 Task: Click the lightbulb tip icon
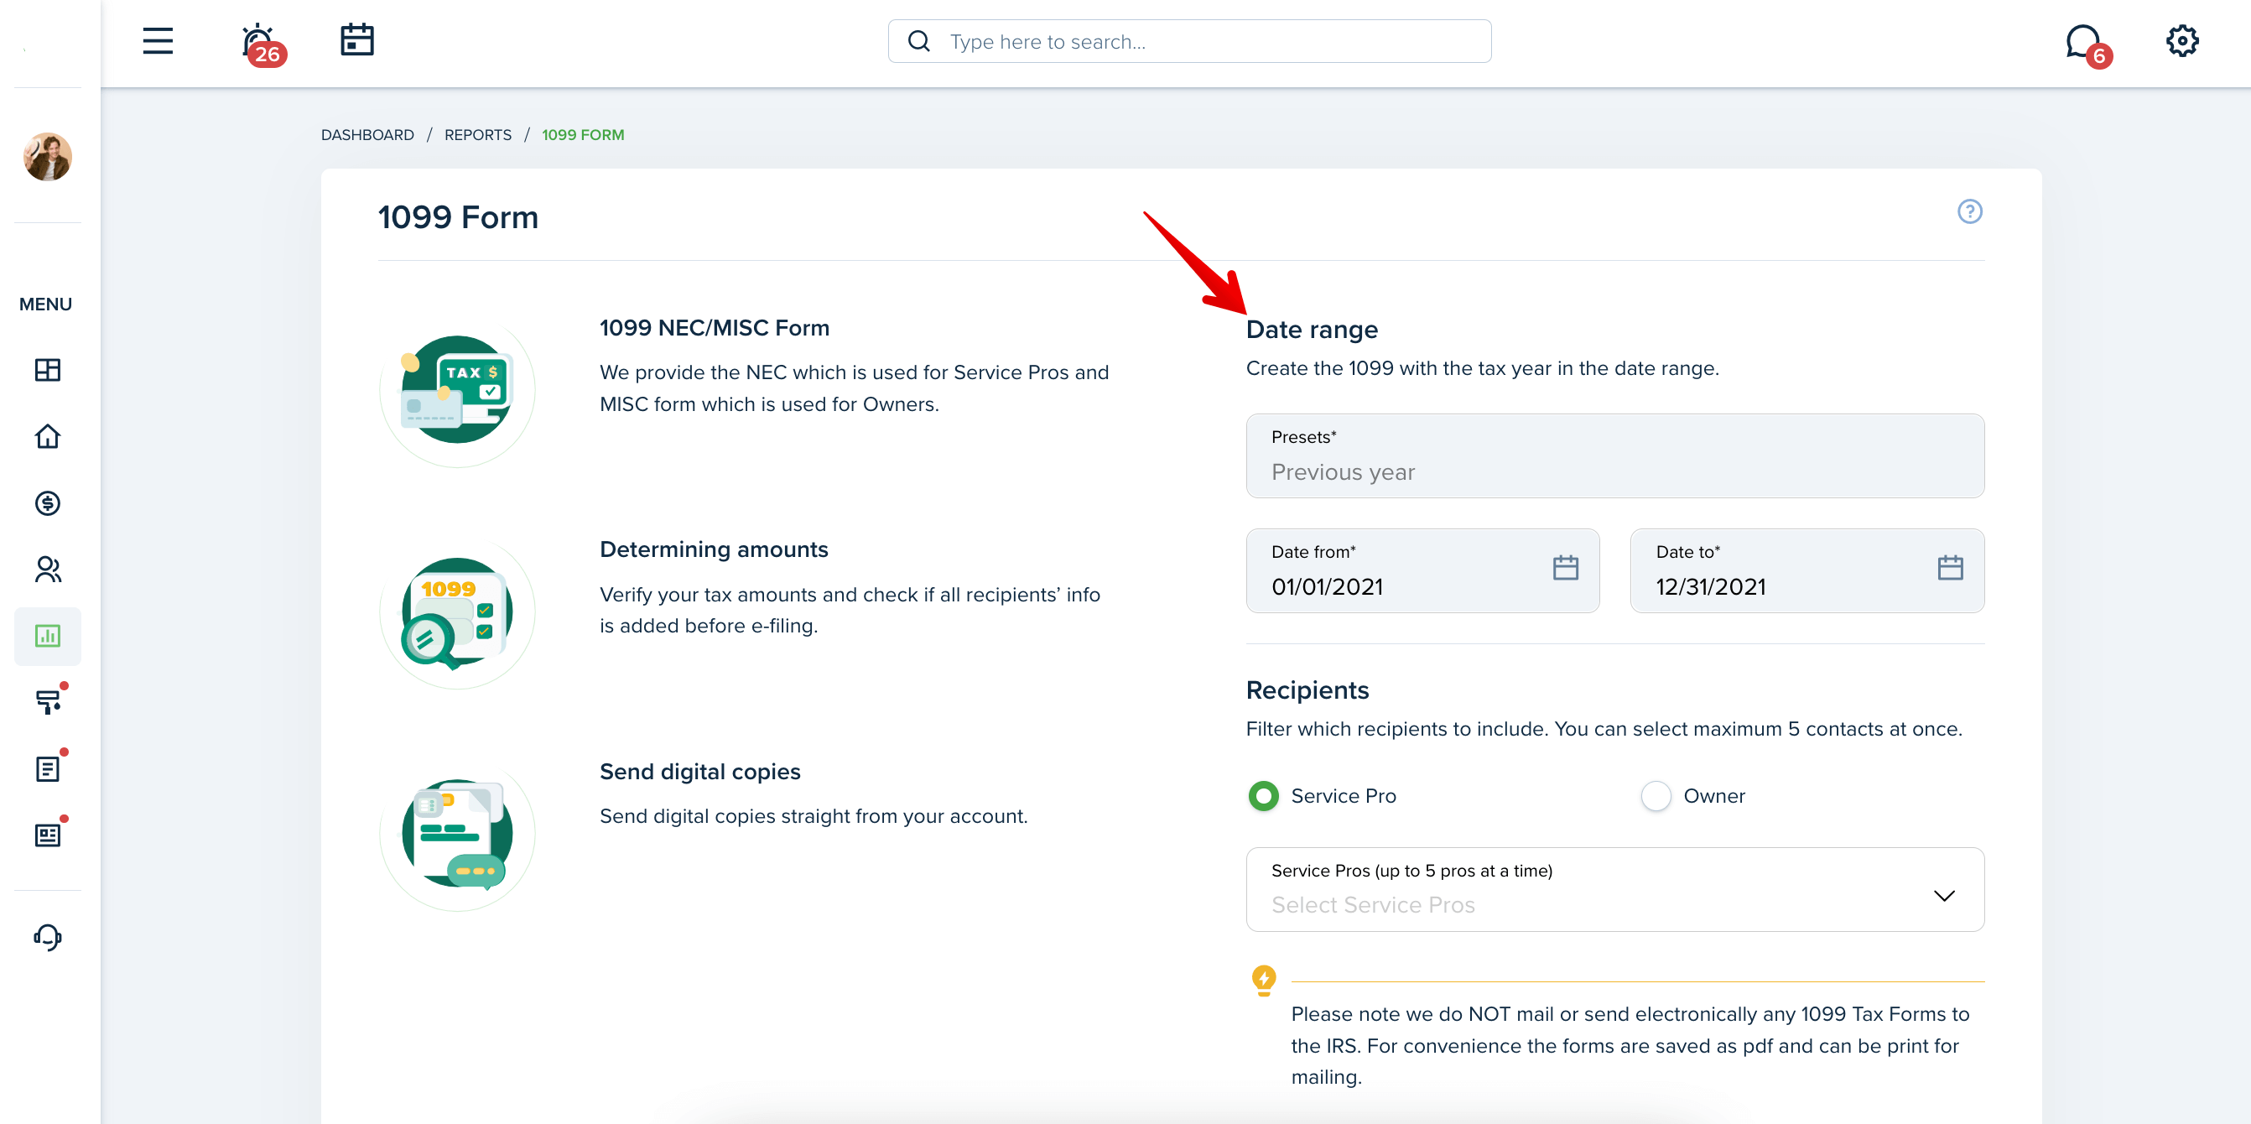click(1263, 980)
